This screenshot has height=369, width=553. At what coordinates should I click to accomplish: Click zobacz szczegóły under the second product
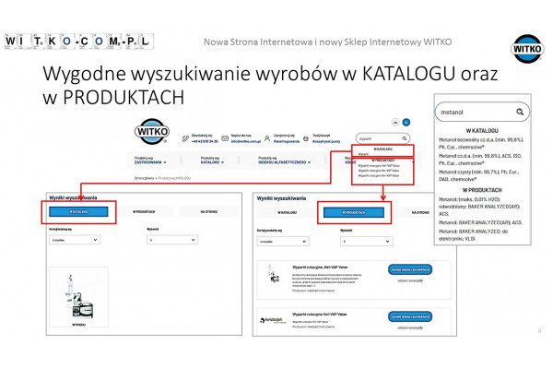click(x=410, y=327)
